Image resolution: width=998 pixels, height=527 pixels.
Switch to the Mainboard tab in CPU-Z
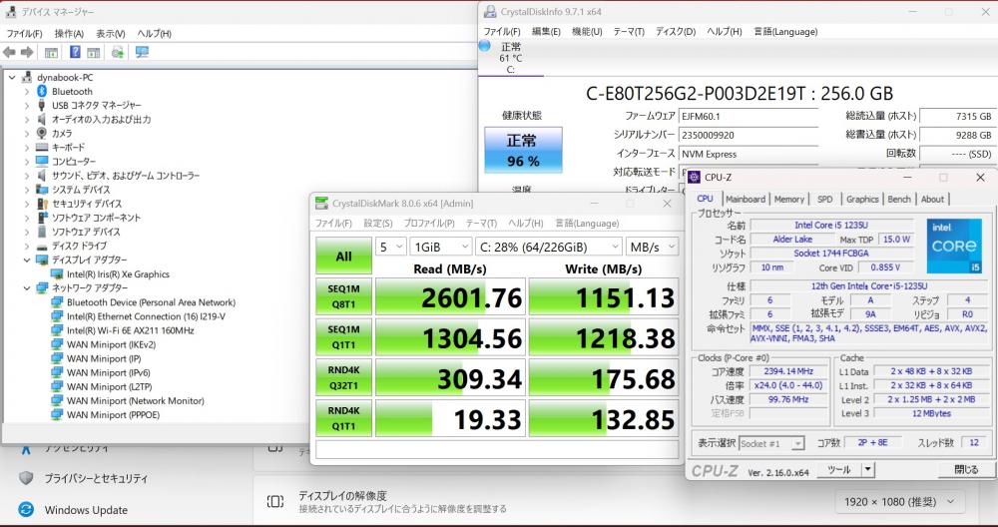tap(746, 200)
